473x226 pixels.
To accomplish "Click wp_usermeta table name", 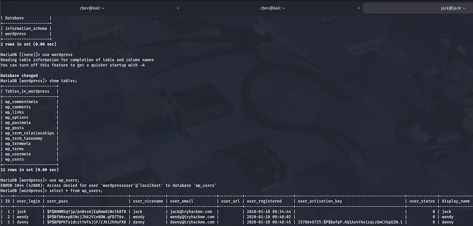I will (18, 154).
